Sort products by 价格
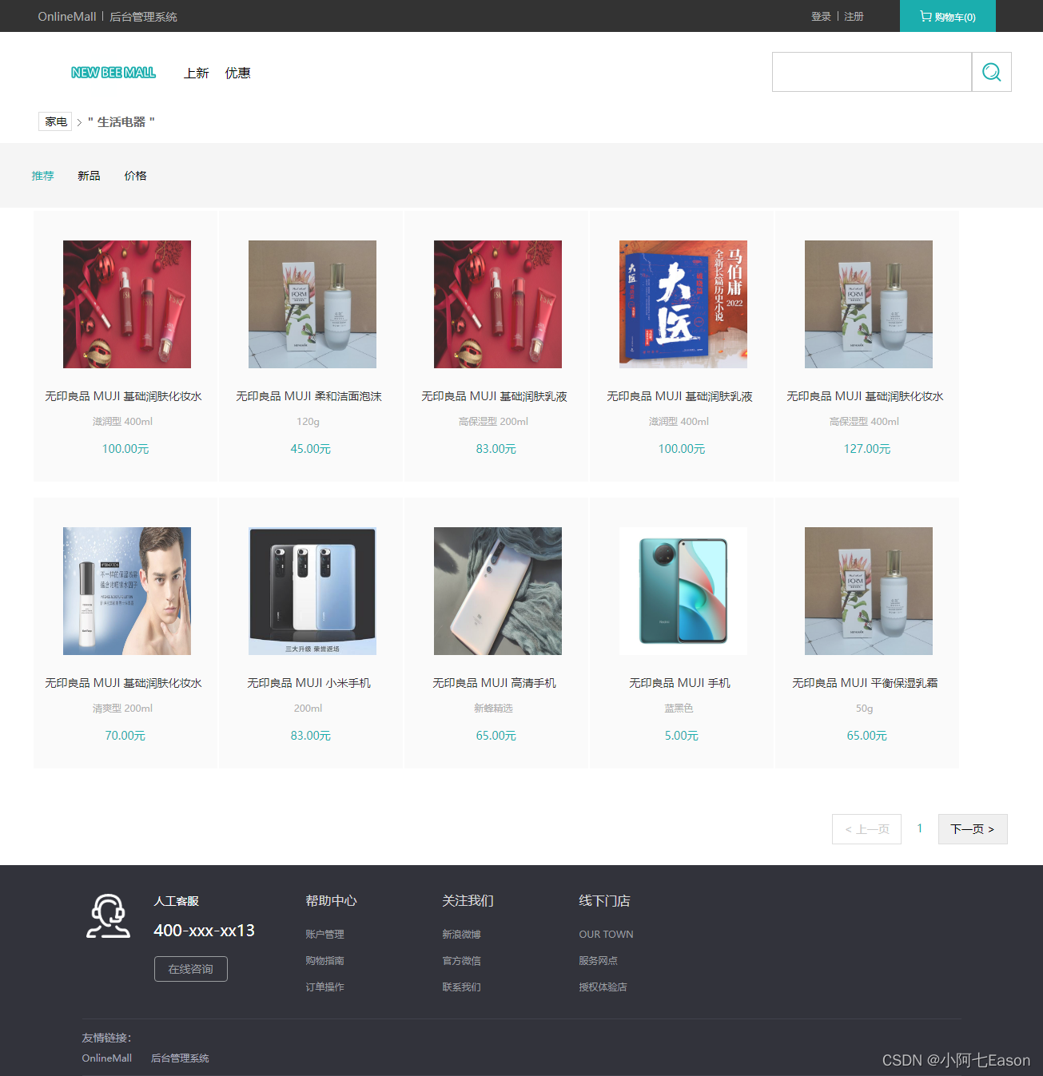The height and width of the screenshot is (1076, 1043). pos(135,176)
